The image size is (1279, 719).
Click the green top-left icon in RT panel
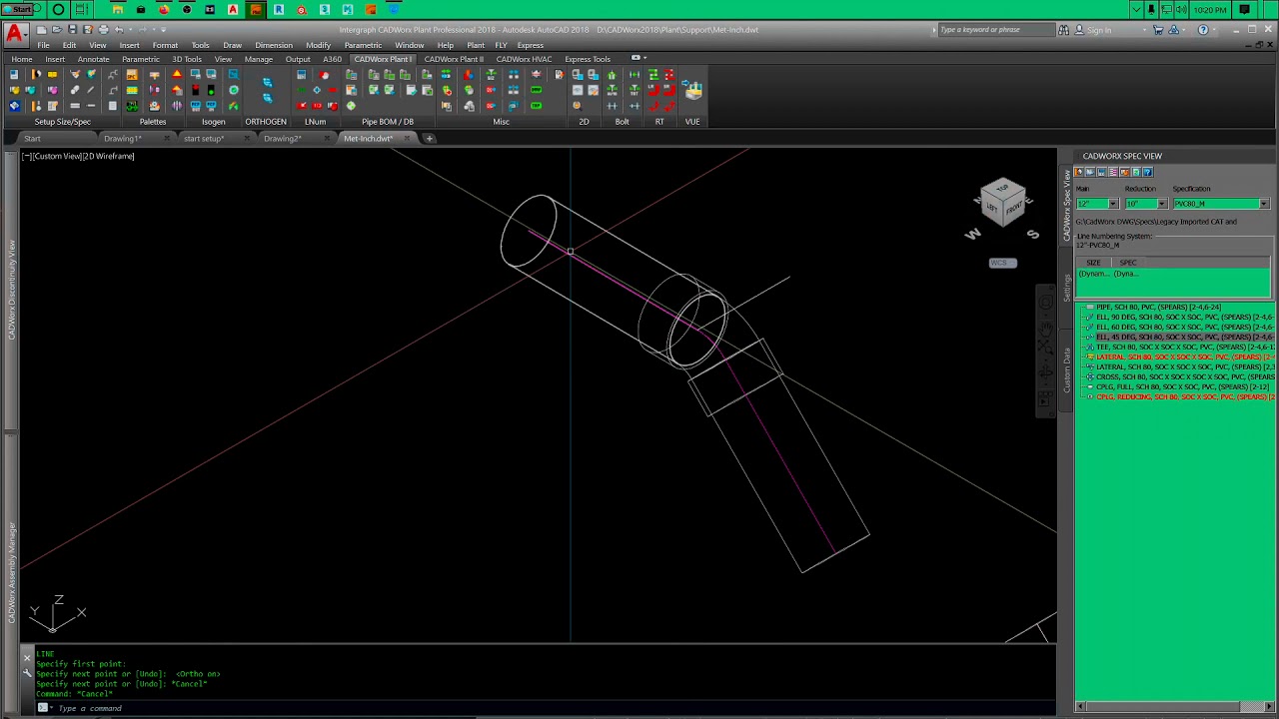coord(653,75)
